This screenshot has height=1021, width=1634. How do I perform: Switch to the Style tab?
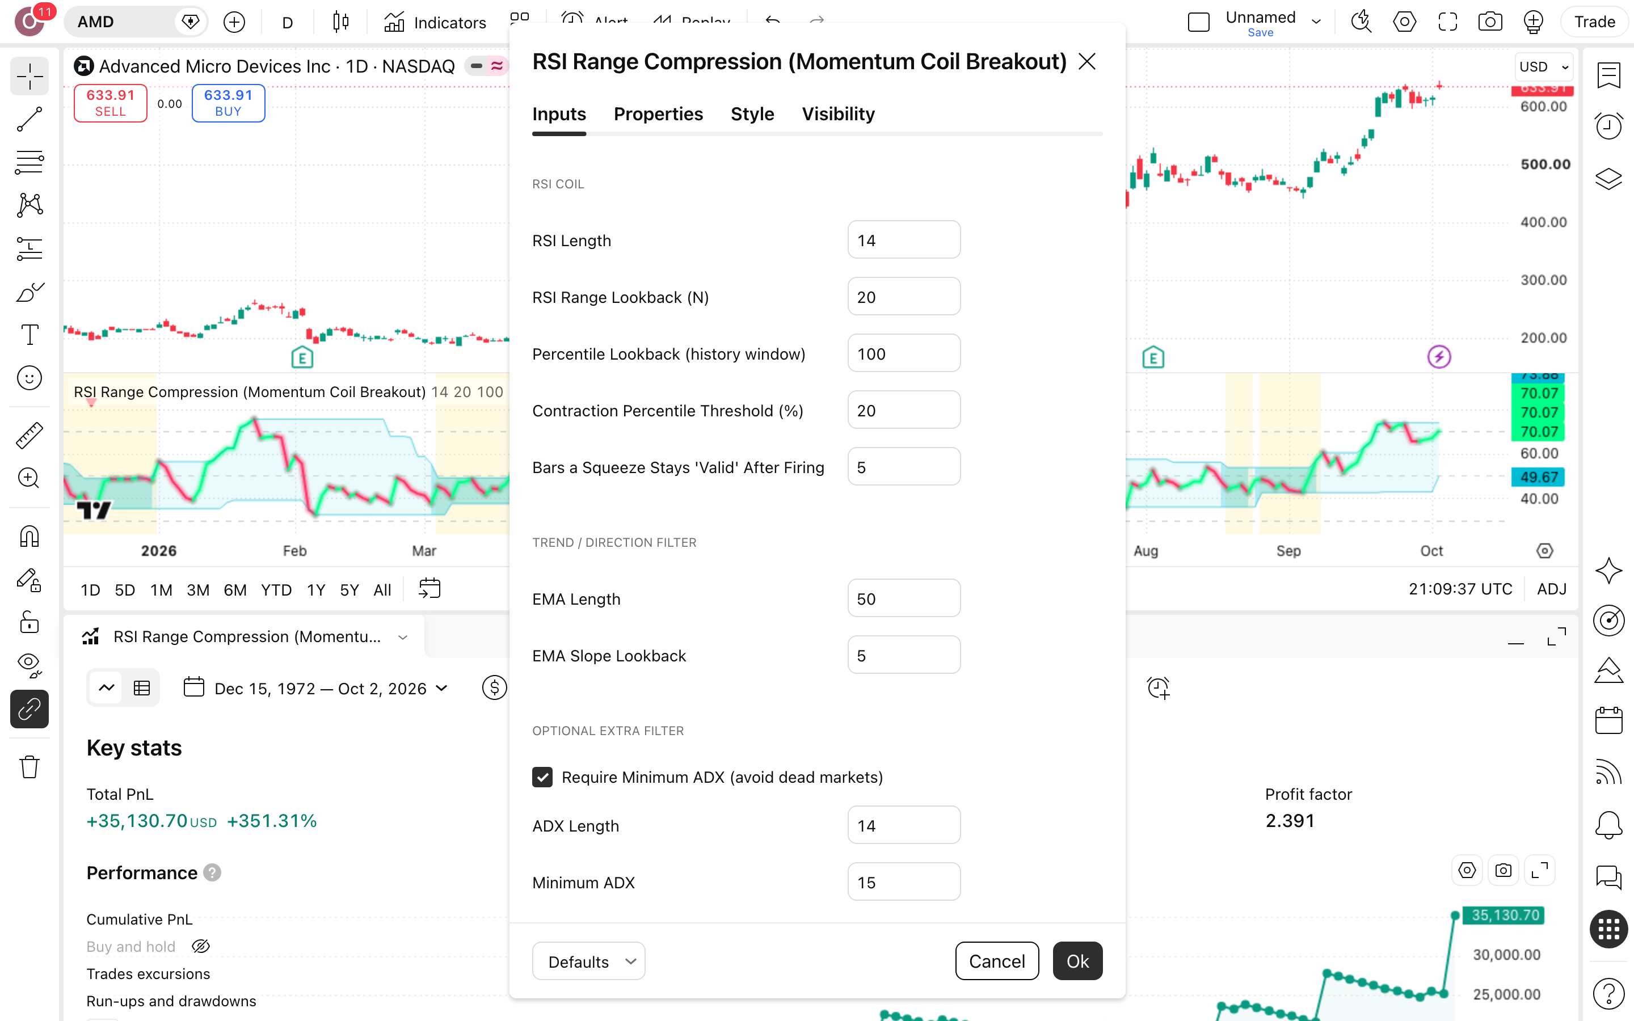(x=752, y=114)
